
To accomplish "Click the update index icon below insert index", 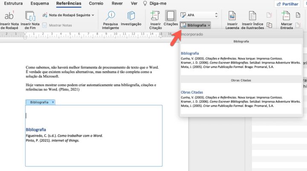I will 298,25.
